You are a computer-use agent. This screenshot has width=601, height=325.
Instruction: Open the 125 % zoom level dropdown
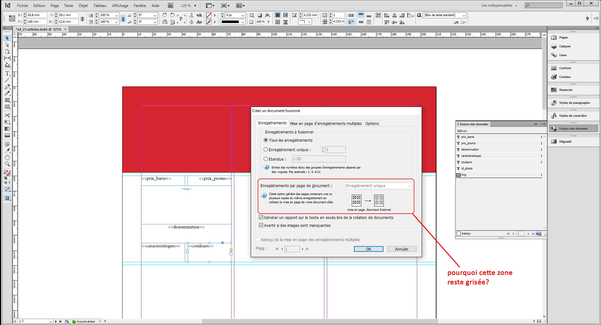pyautogui.click(x=195, y=6)
